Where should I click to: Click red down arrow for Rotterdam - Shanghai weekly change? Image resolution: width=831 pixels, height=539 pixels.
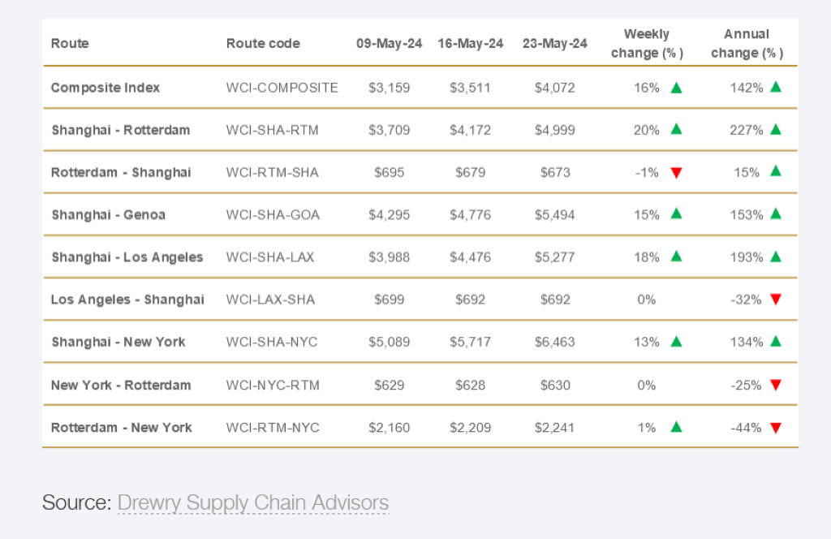click(x=676, y=173)
